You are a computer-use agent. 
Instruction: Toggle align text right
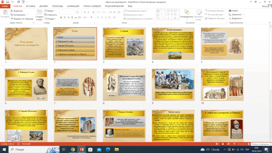[x=106, y=17]
